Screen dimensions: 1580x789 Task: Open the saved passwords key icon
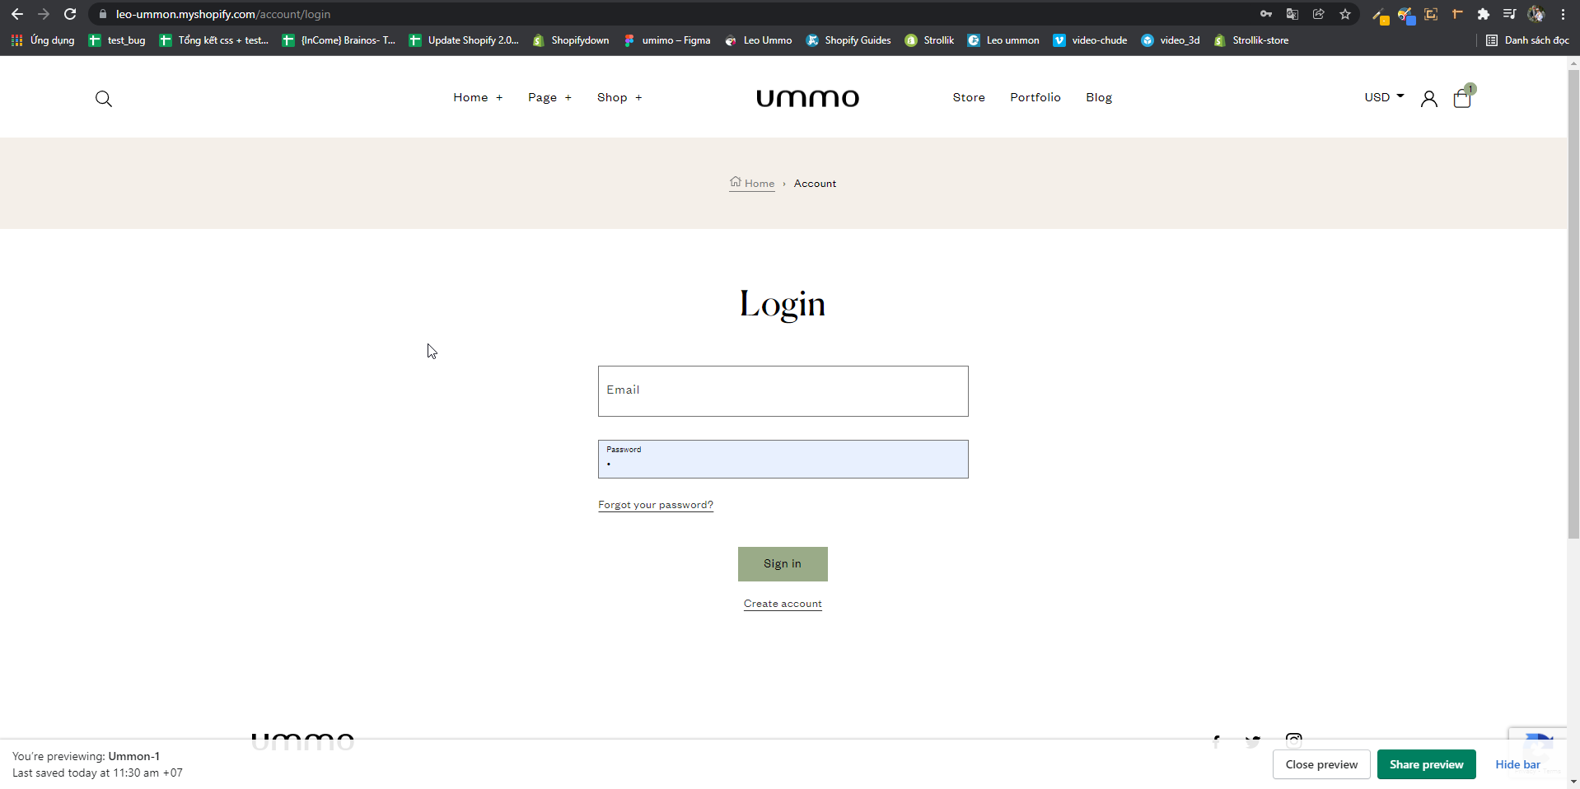(1266, 14)
